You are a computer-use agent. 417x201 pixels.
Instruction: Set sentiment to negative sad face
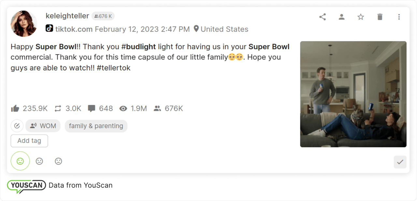(58, 161)
